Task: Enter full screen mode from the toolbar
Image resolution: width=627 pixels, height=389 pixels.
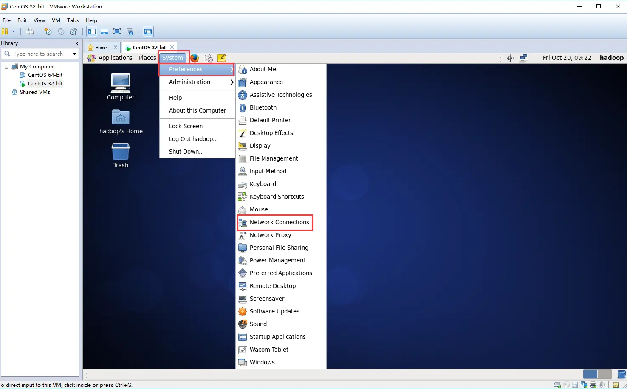Action: tap(117, 31)
